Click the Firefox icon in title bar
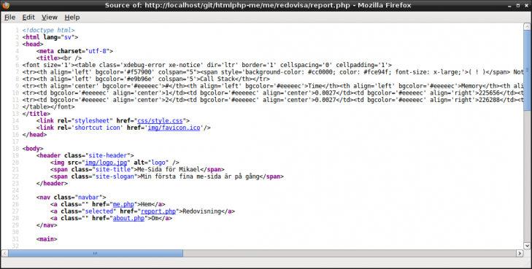 click(x=6, y=5)
